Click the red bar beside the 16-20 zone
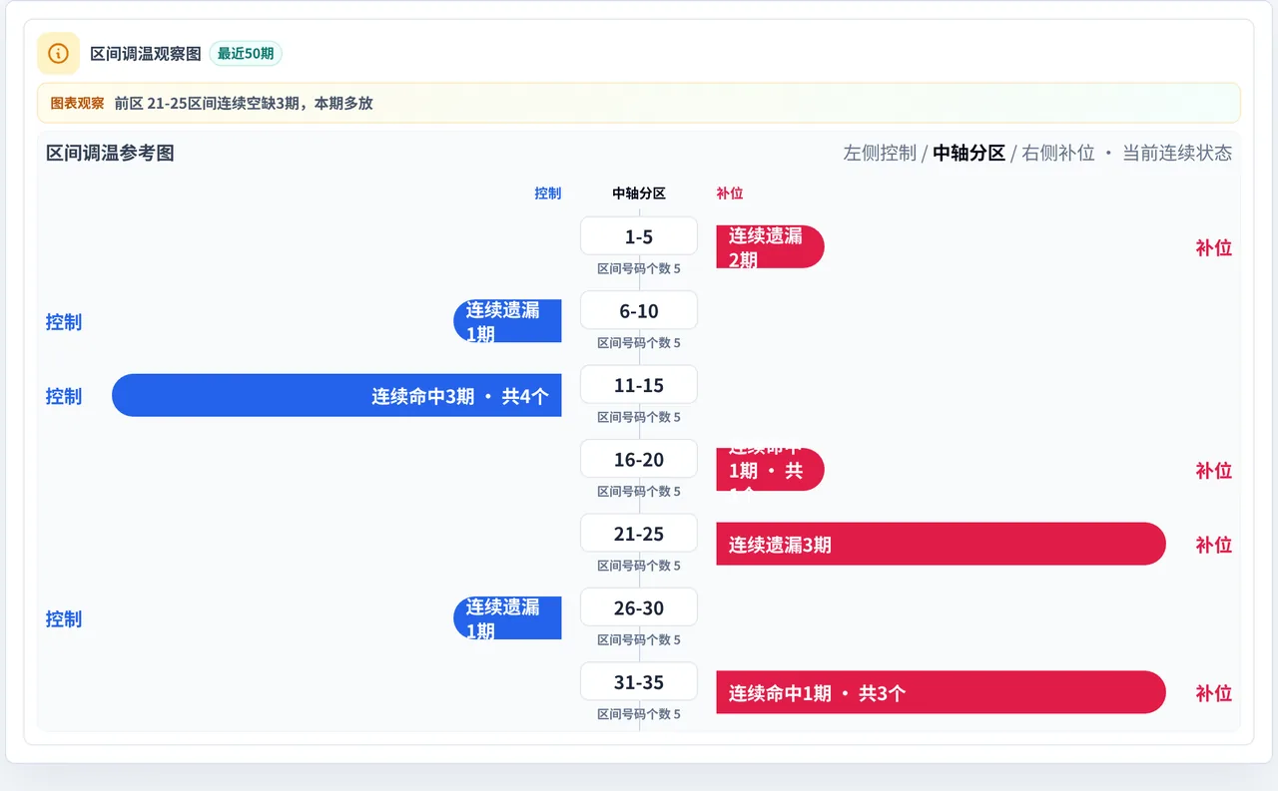This screenshot has height=791, width=1278. tap(770, 470)
